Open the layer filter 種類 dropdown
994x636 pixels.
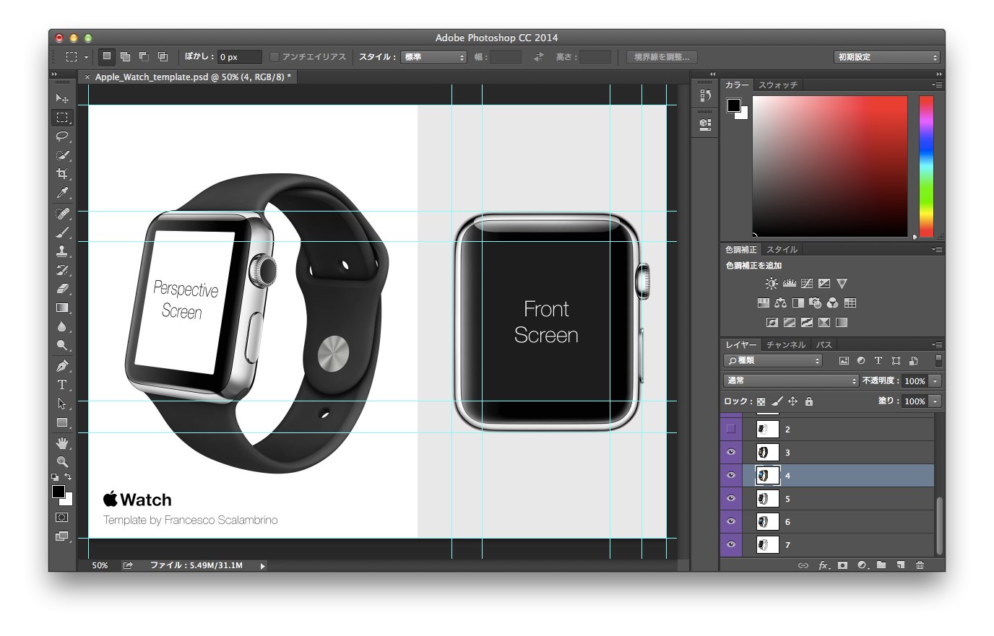tap(774, 360)
